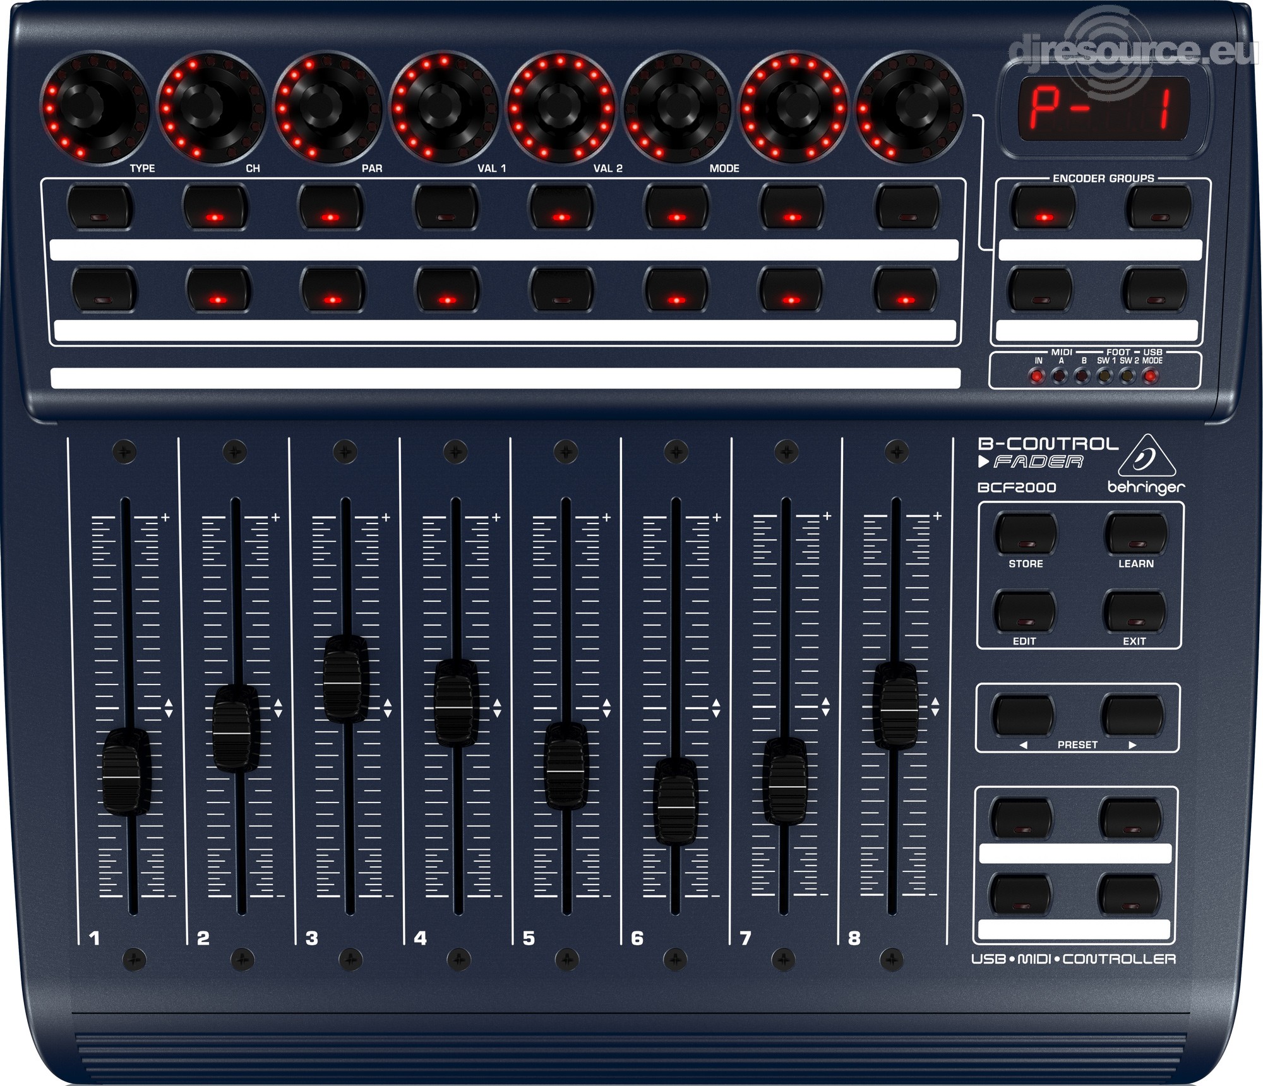Click the EXIT button

click(1134, 611)
